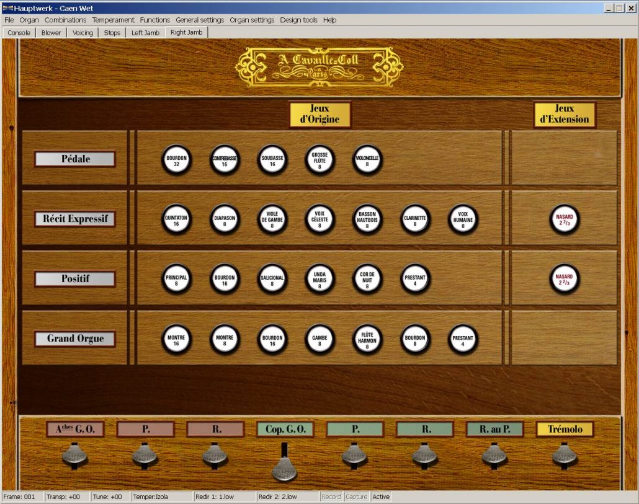Activate the Salicional 8 stop
The width and height of the screenshot is (639, 504).
[x=272, y=279]
